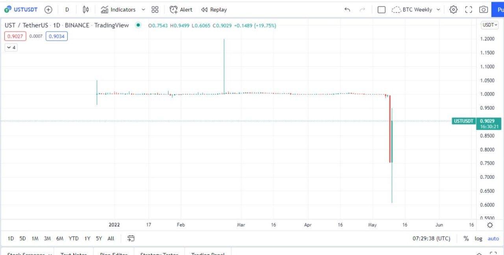This screenshot has width=504, height=255.
Task: Toggle log scale
Action: (478, 238)
